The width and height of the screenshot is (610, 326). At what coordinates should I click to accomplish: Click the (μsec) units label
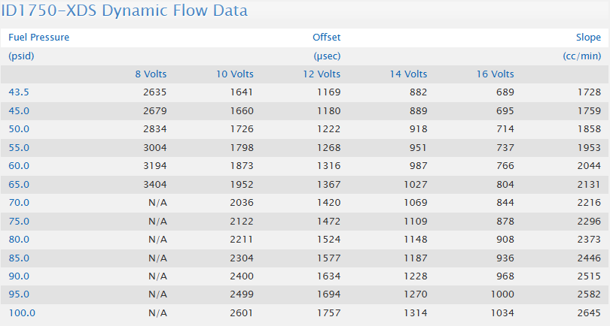[x=327, y=56]
